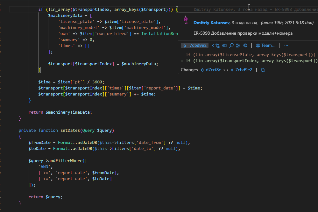
Task: Click the inline blame annotation text
Action: [256, 9]
